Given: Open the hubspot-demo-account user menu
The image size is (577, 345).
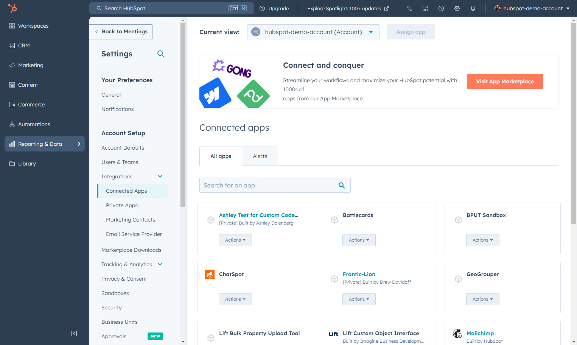Looking at the screenshot, I should click(x=532, y=8).
